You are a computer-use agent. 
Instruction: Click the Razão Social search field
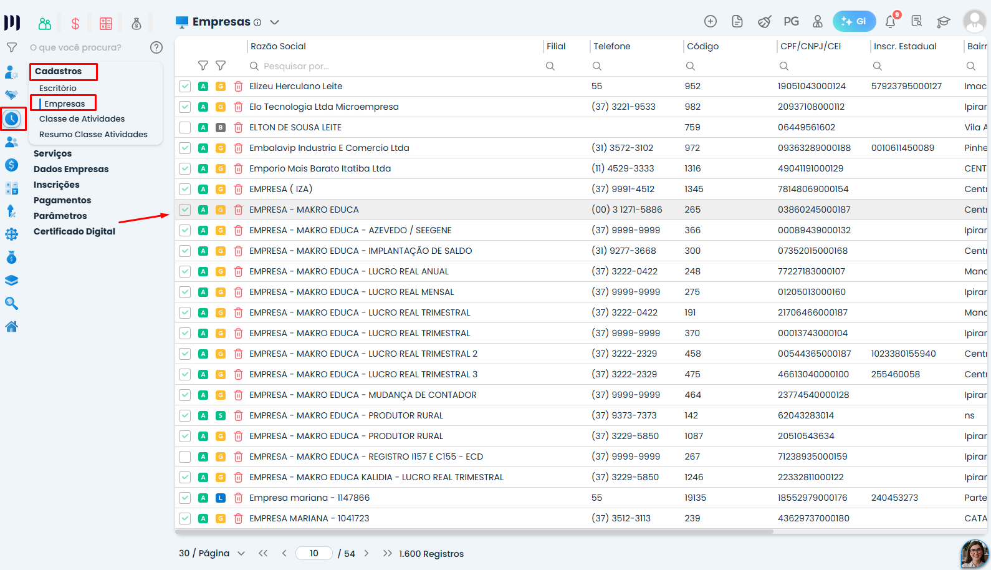click(396, 66)
